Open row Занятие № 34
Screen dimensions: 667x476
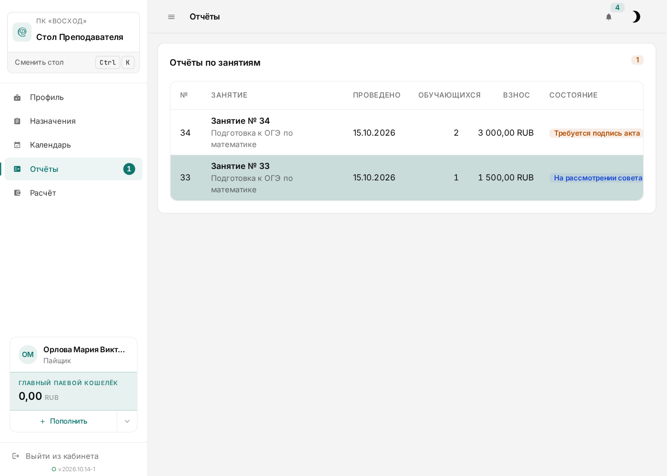(x=407, y=133)
